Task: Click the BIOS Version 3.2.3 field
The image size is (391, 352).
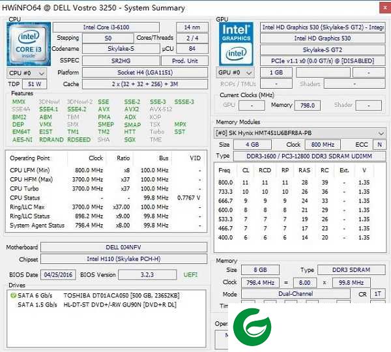Action: (147, 275)
